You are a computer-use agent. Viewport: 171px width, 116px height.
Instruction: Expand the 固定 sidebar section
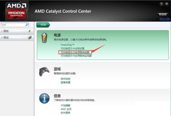tap(17, 31)
